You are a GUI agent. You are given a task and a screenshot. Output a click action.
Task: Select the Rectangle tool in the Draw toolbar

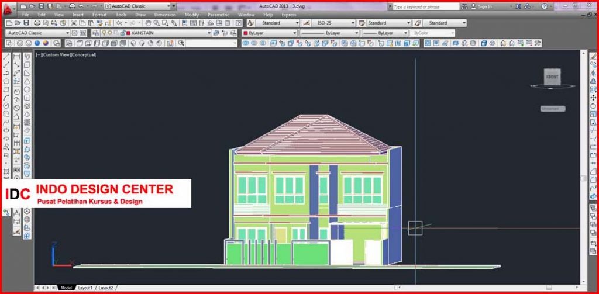coord(6,90)
